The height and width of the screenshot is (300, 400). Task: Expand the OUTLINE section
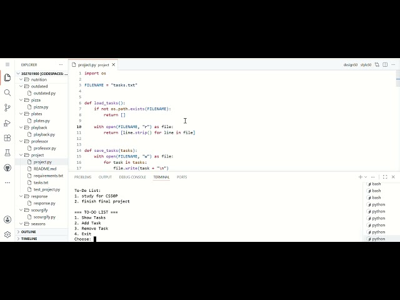41,232
